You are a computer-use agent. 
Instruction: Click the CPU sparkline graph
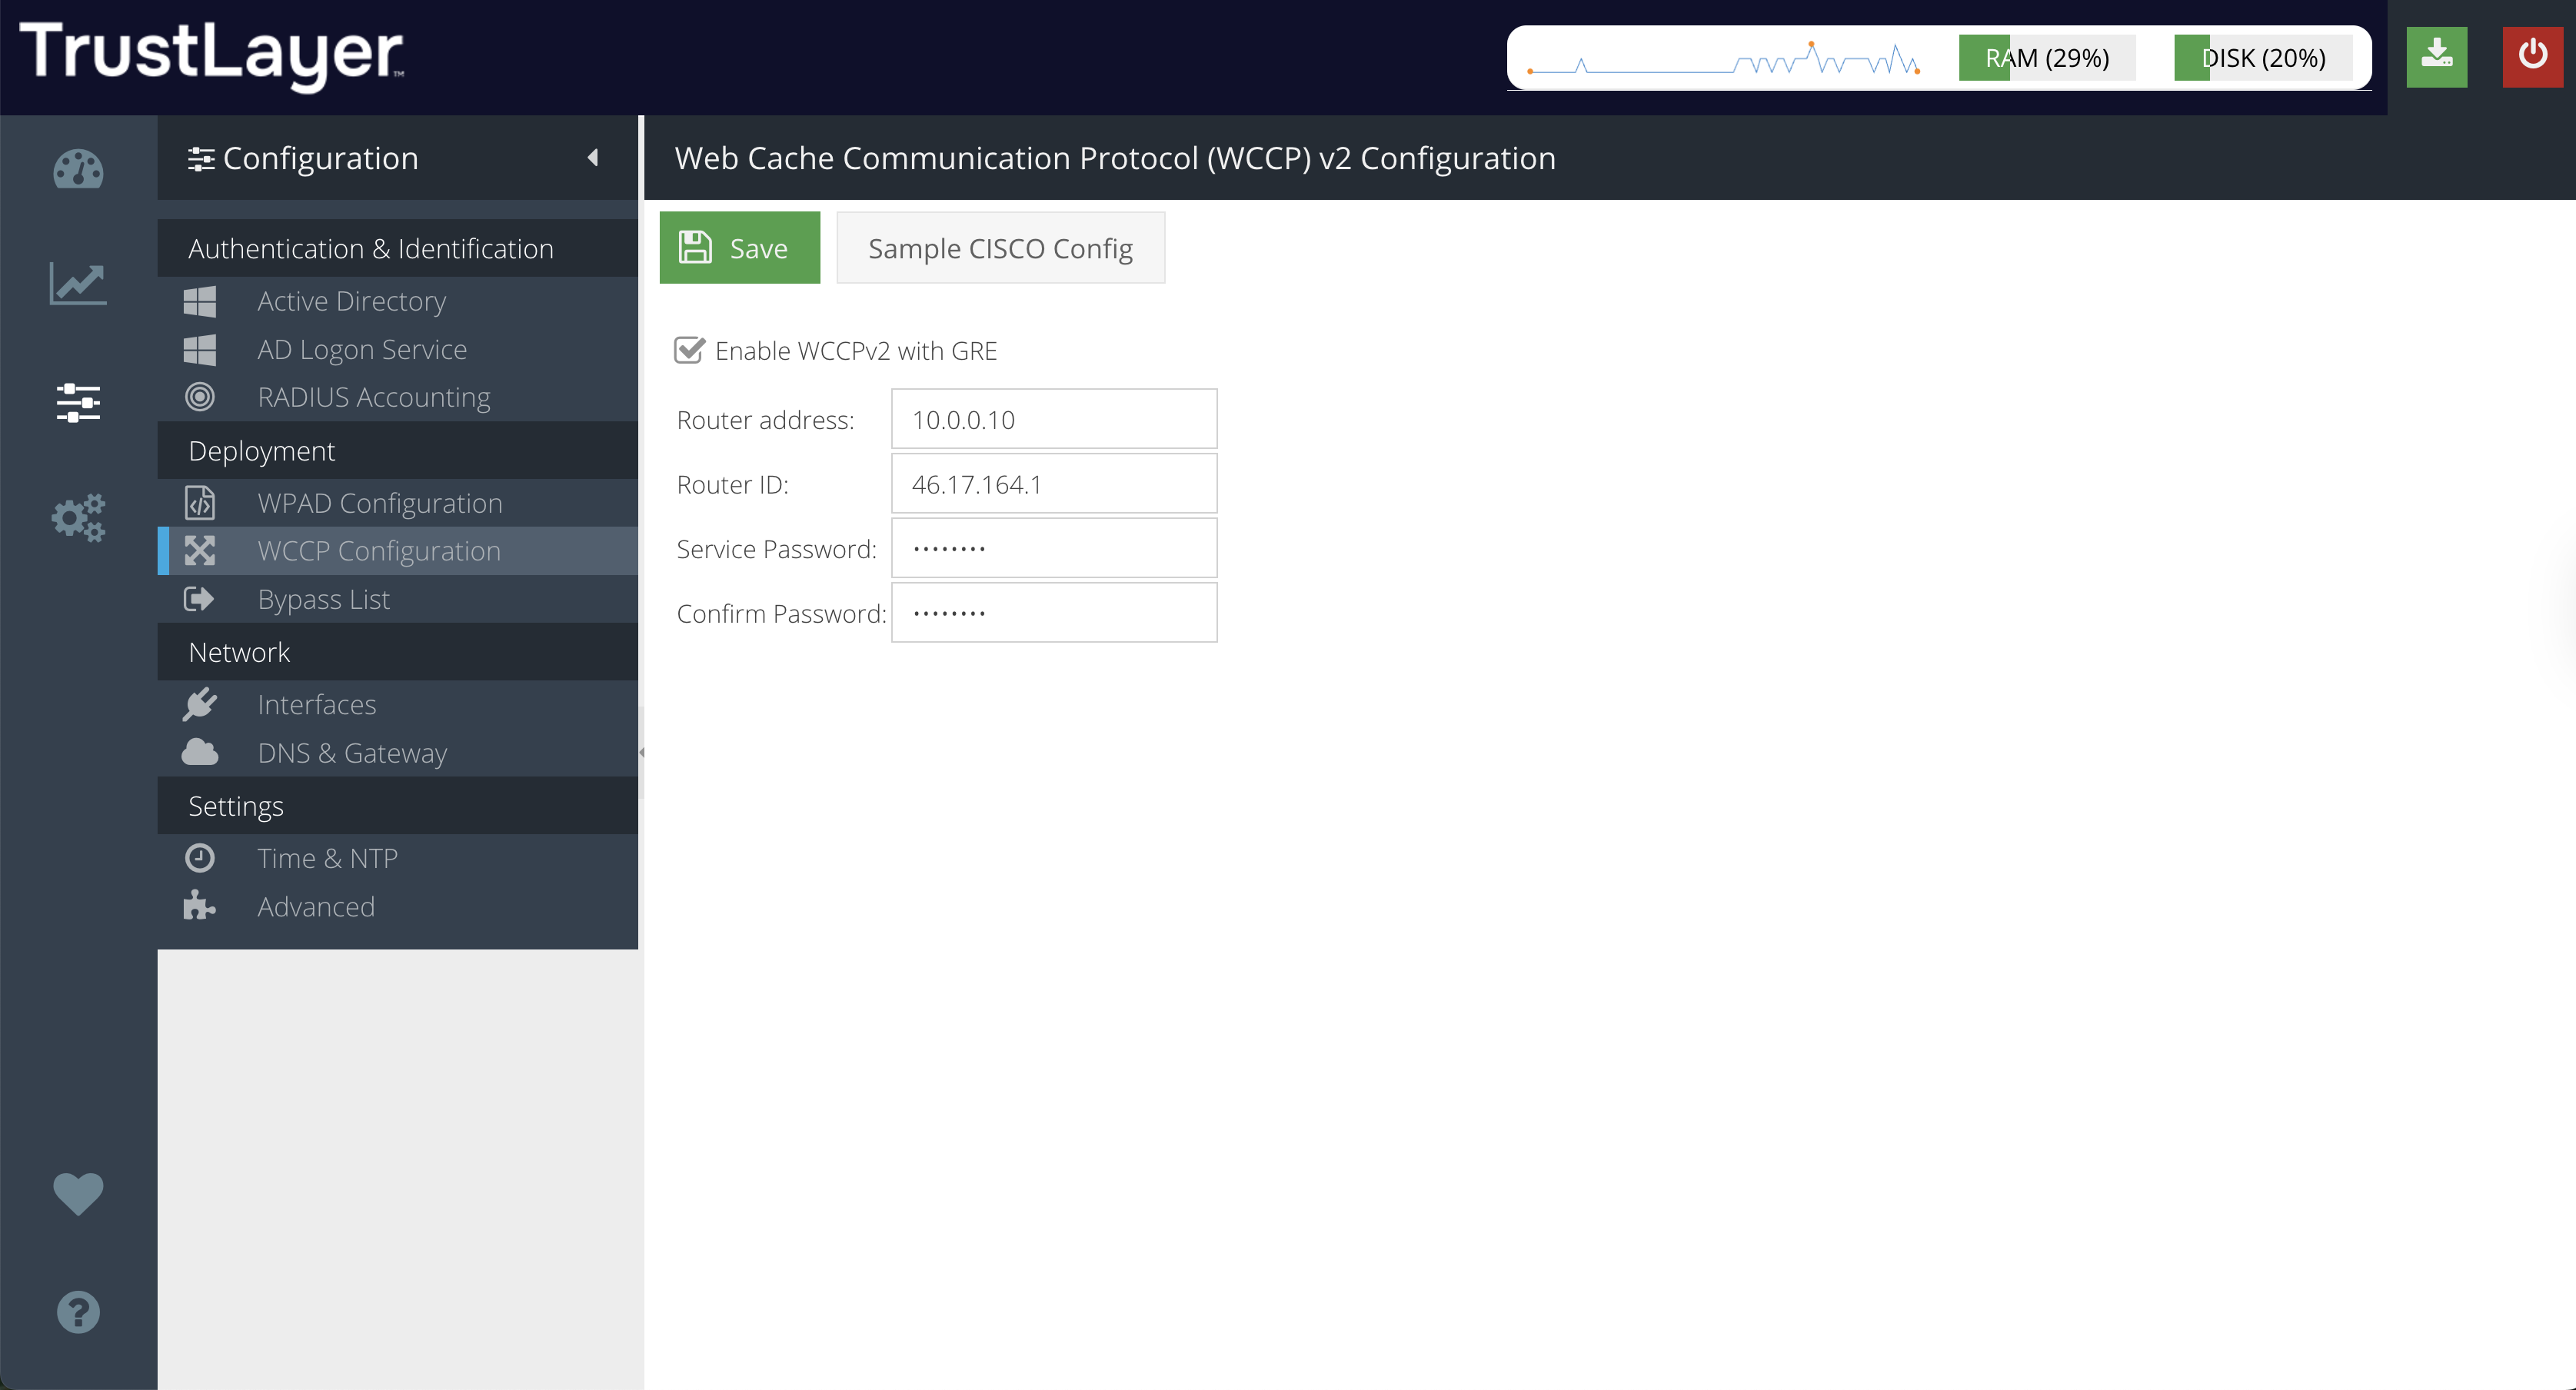click(1724, 58)
